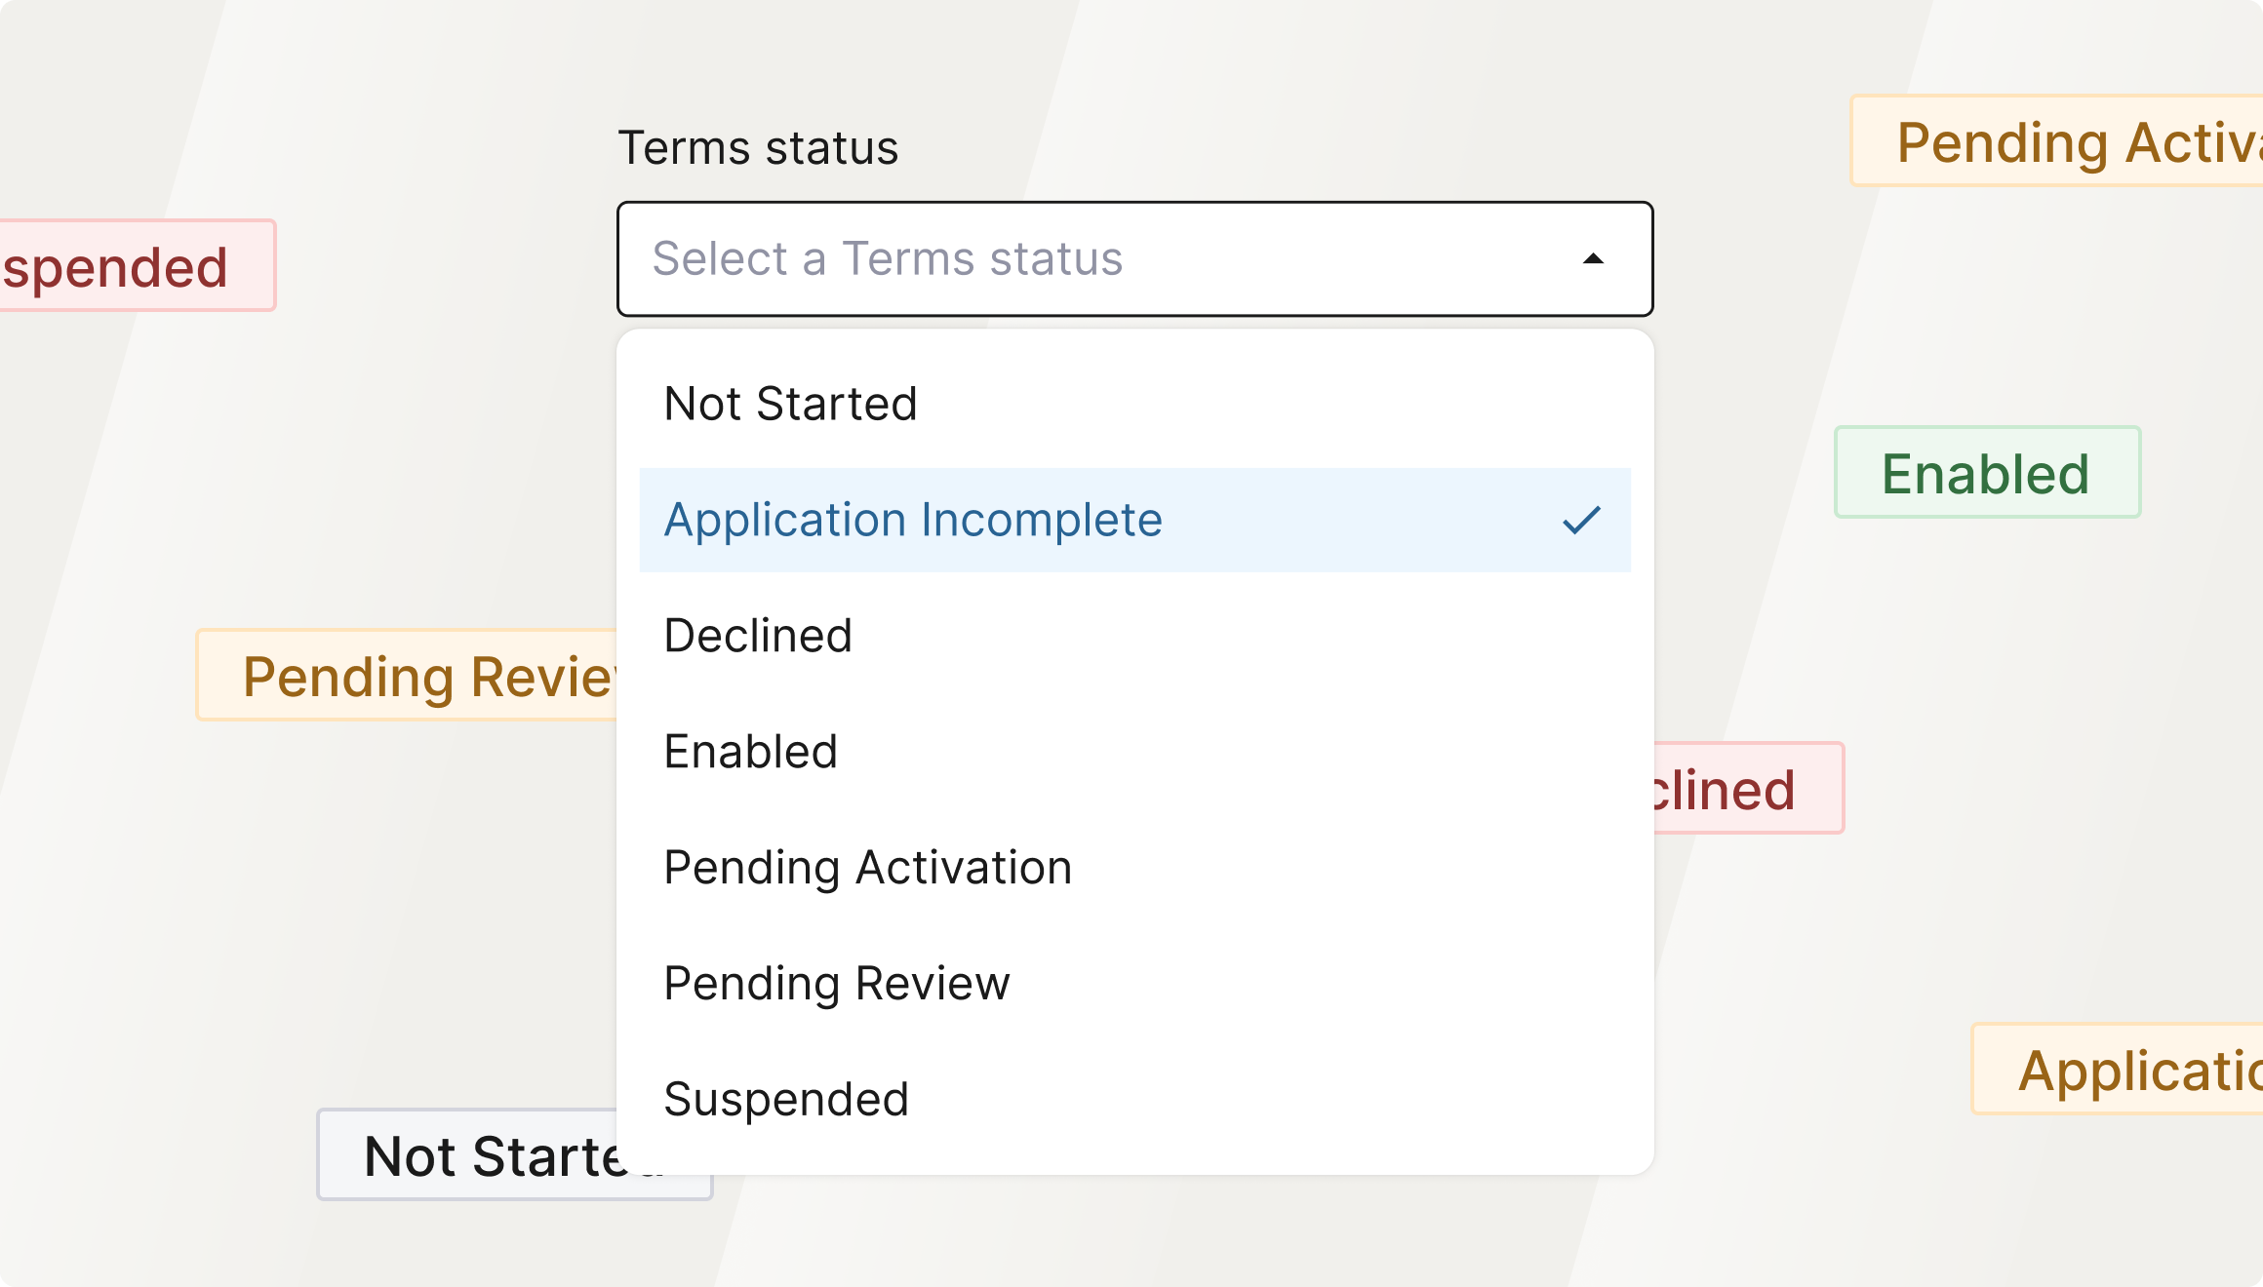Image resolution: width=2263 pixels, height=1287 pixels.
Task: Click the gray Not Started badge
Action: click(467, 1154)
